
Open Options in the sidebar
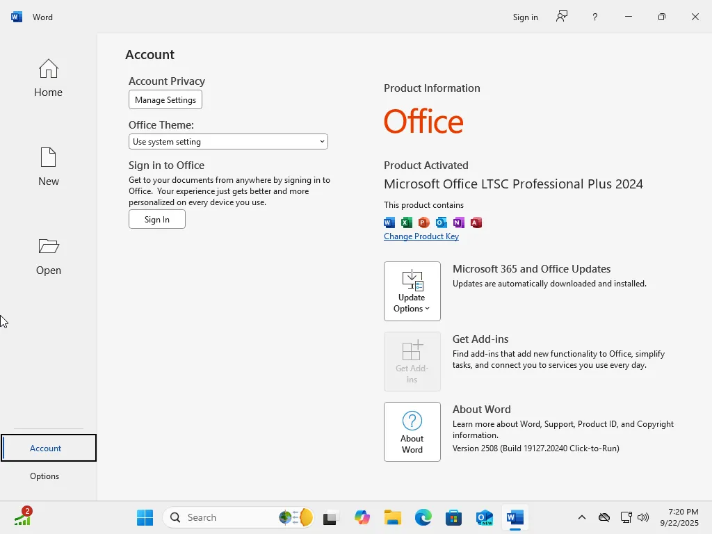[x=44, y=476]
